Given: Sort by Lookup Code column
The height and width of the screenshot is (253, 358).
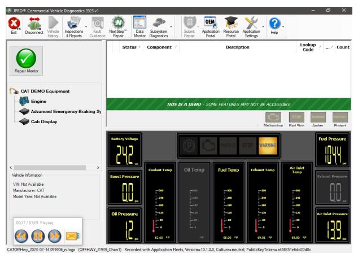Looking at the screenshot, I should point(308,47).
